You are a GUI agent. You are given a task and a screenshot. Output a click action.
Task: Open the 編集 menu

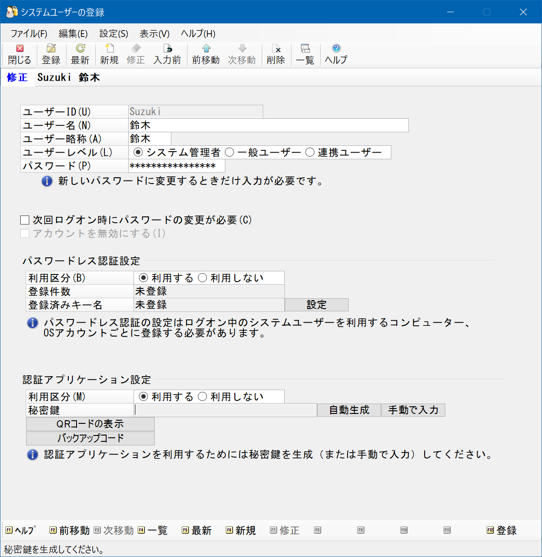coord(73,33)
